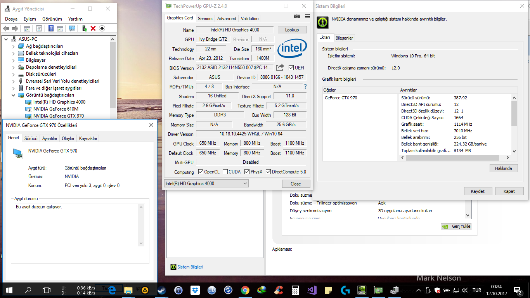Open Calculator from the taskbar
Image resolution: width=530 pixels, height=298 pixels.
(x=295, y=290)
